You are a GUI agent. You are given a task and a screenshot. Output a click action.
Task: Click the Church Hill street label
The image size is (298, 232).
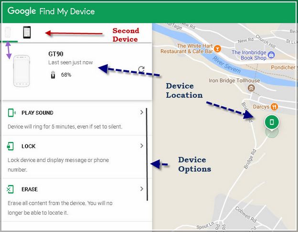(266, 42)
